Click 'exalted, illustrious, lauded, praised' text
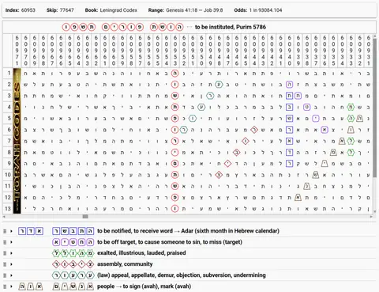 141,253
